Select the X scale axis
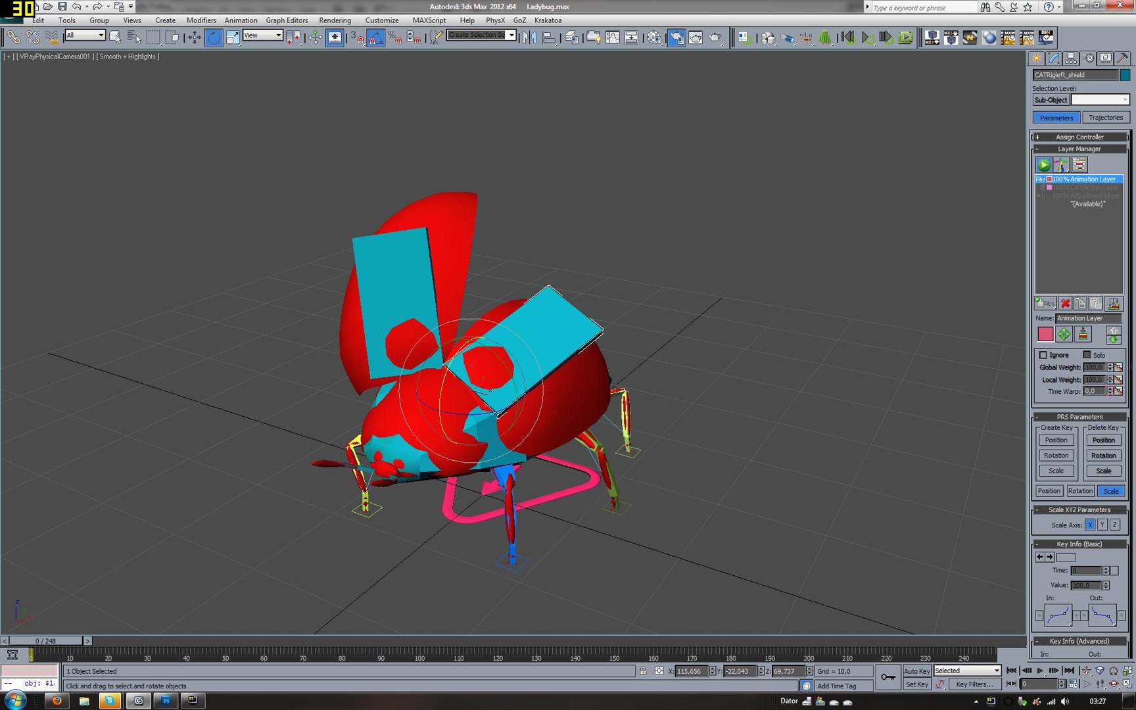The image size is (1136, 710). pos(1090,525)
